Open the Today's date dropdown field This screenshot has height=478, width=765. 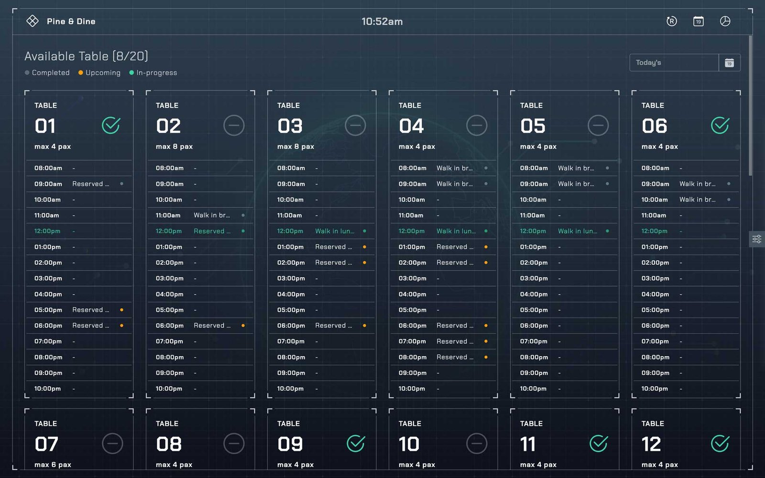[674, 63]
